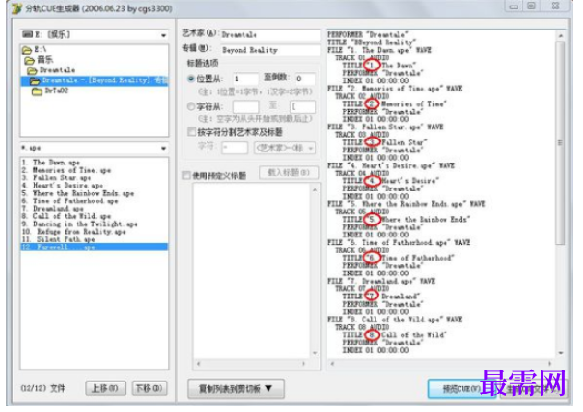Viewport: 583px width, 412px height.
Task: Click the drive icon in drive selector
Action: pyautogui.click(x=27, y=34)
